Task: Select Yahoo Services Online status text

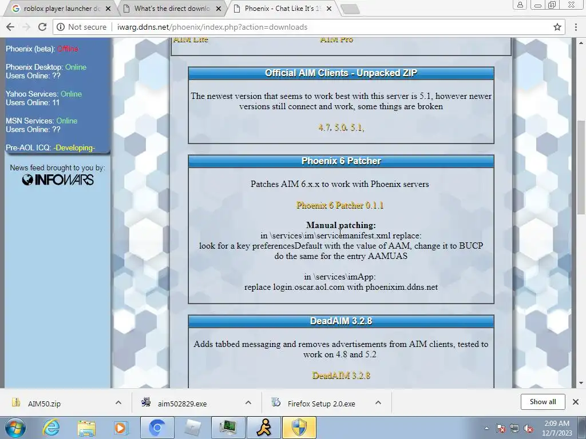Action: pyautogui.click(x=71, y=94)
